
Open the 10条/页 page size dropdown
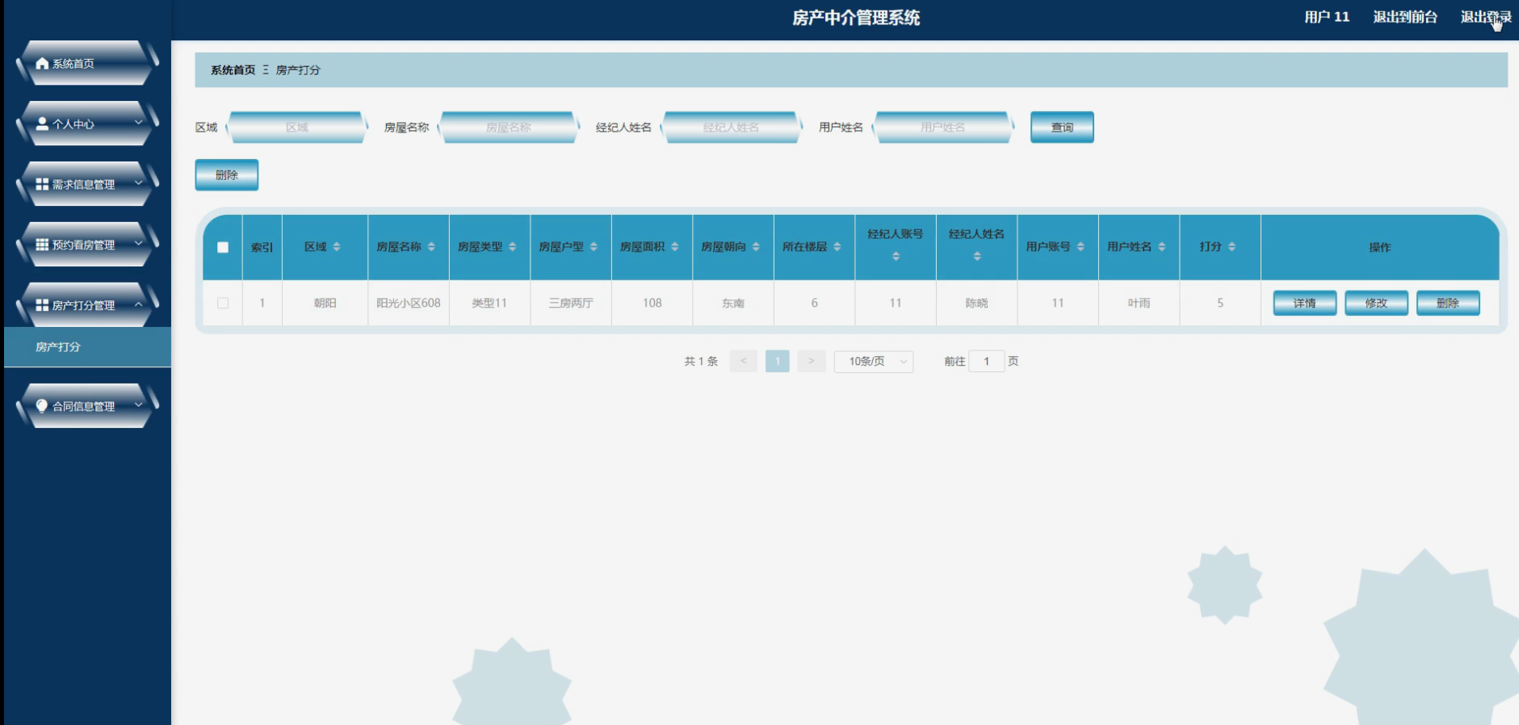pyautogui.click(x=874, y=362)
